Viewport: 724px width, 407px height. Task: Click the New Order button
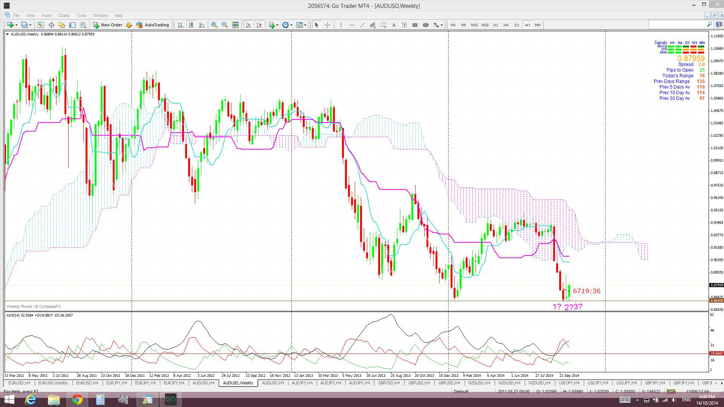coord(108,25)
